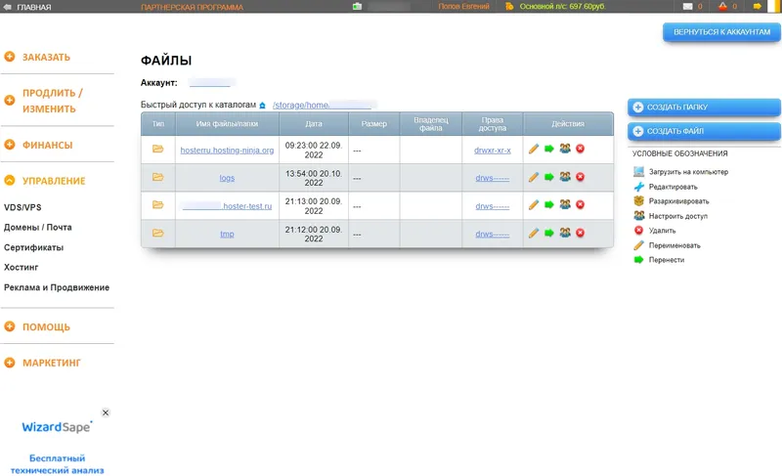
Task: Click the folder icon of tmp row
Action: (x=158, y=233)
